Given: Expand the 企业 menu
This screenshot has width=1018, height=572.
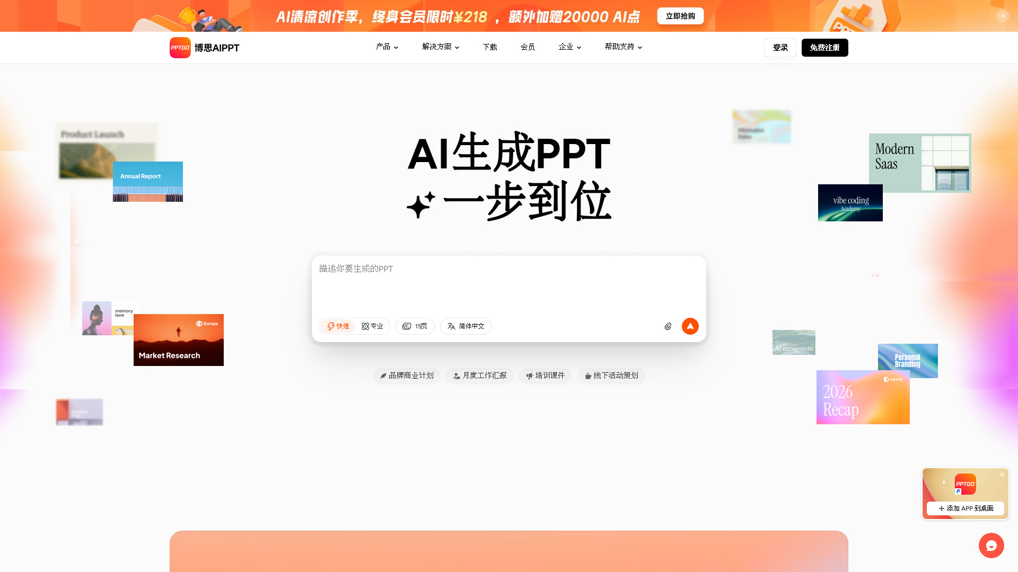Looking at the screenshot, I should coord(570,47).
